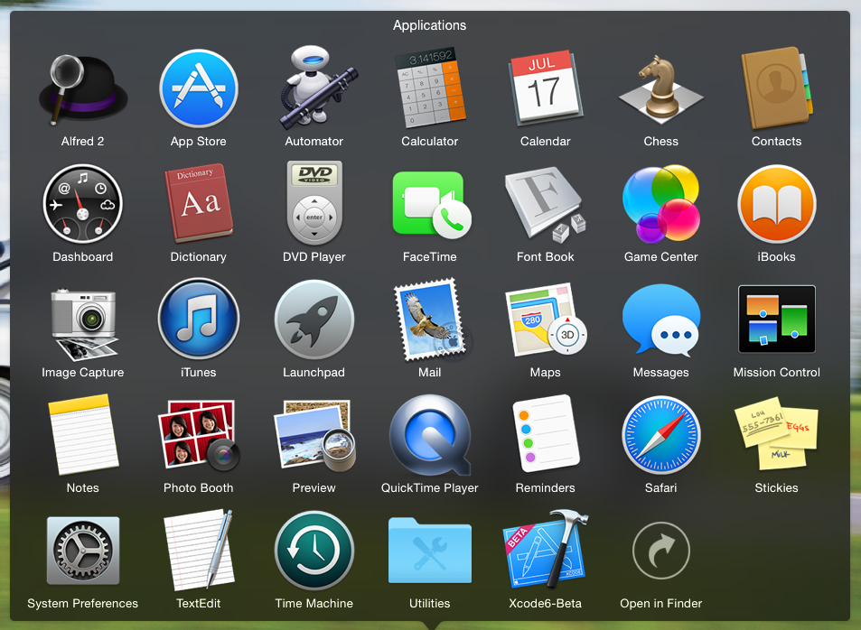Open the Photo Booth icon
The height and width of the screenshot is (630, 861).
coord(199,435)
